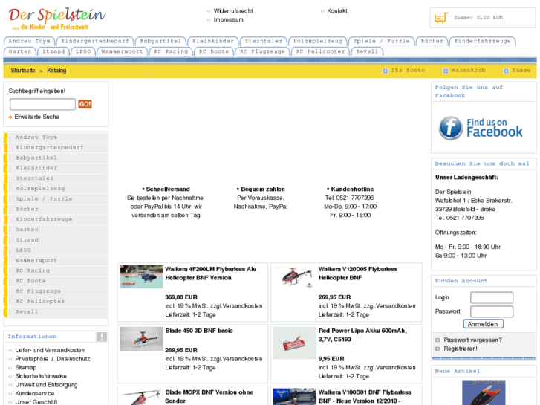Open the Spiele / Puzzle top tab
The height and width of the screenshot is (405, 540).
point(382,41)
